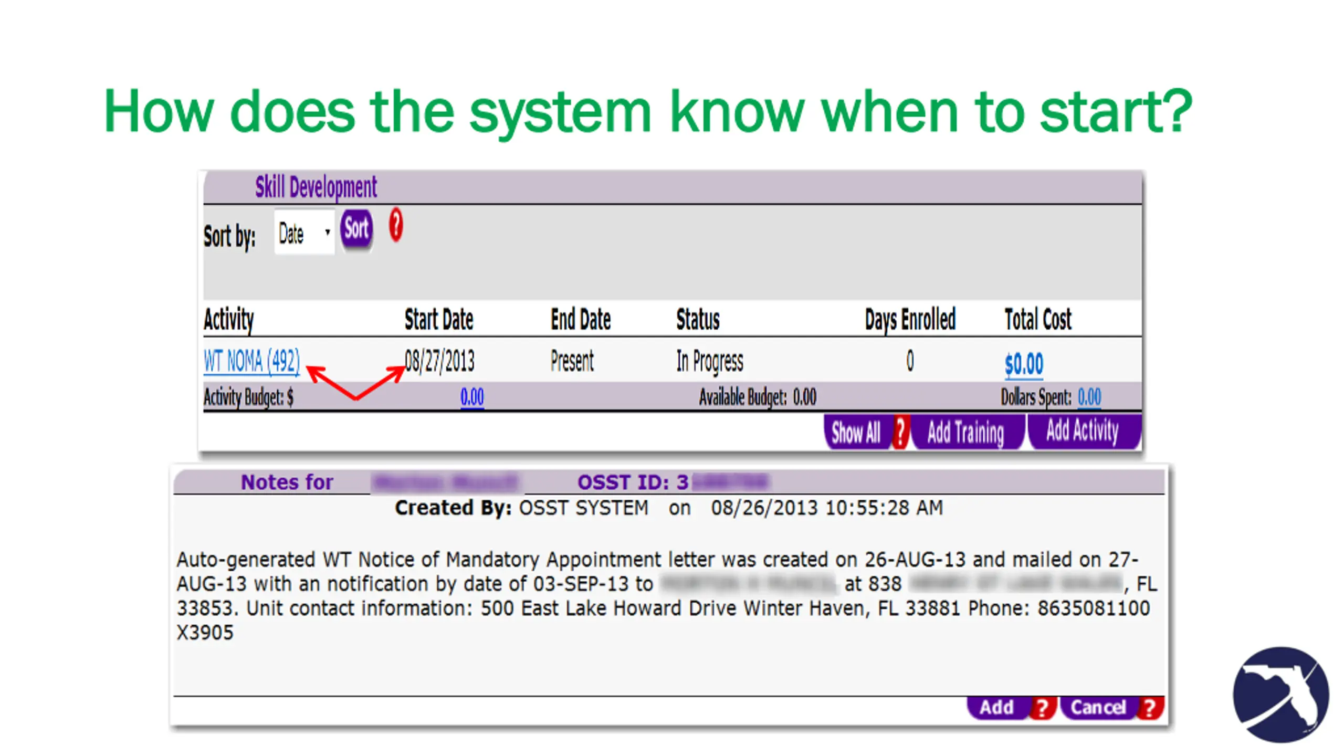Open help icon beside the Add button
1344x756 pixels.
click(x=1043, y=708)
